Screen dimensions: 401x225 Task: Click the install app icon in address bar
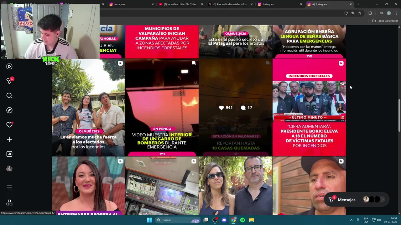pos(346,13)
